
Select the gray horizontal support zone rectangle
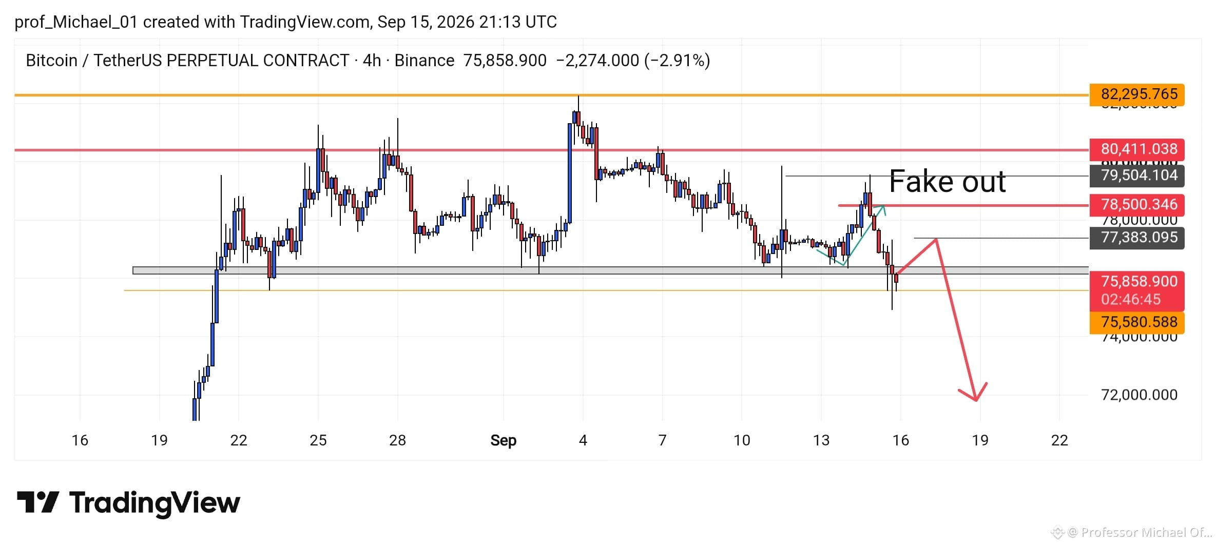tap(610, 270)
